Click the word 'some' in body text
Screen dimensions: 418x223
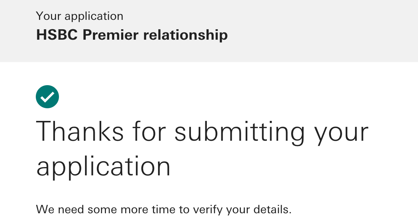102,210
